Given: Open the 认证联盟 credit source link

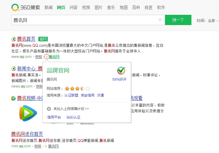Looking at the screenshot, I should coord(71,95).
